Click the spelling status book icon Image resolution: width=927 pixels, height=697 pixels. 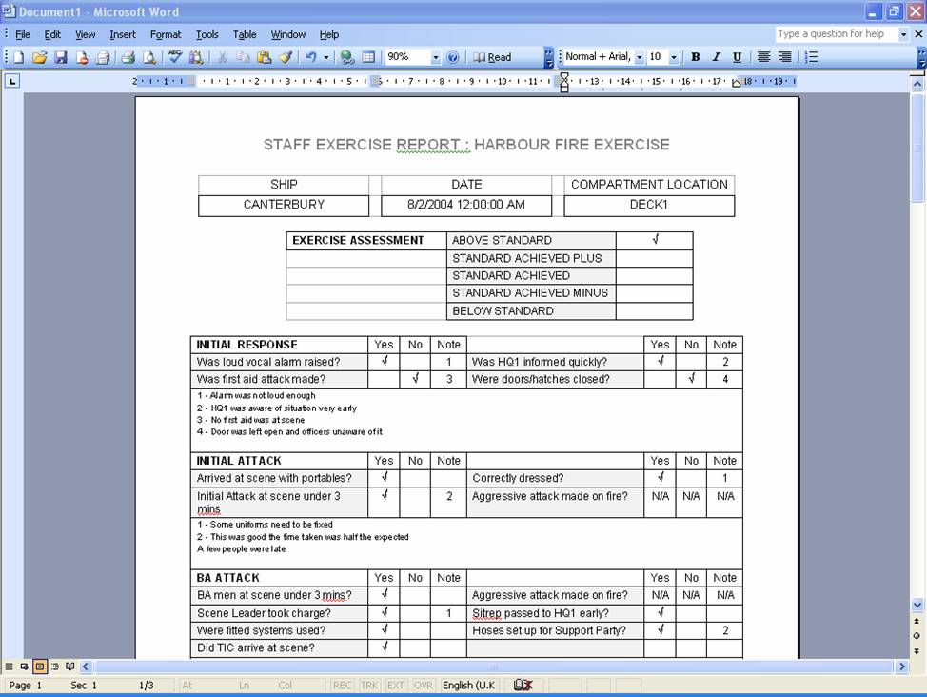[522, 686]
